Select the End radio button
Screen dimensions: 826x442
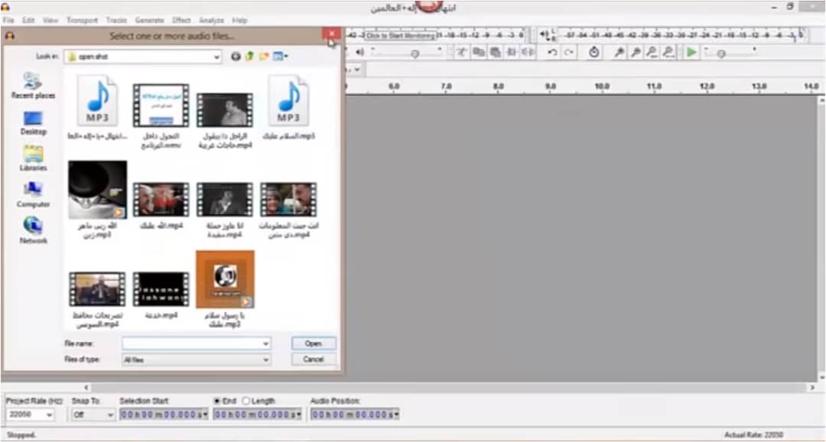click(217, 401)
